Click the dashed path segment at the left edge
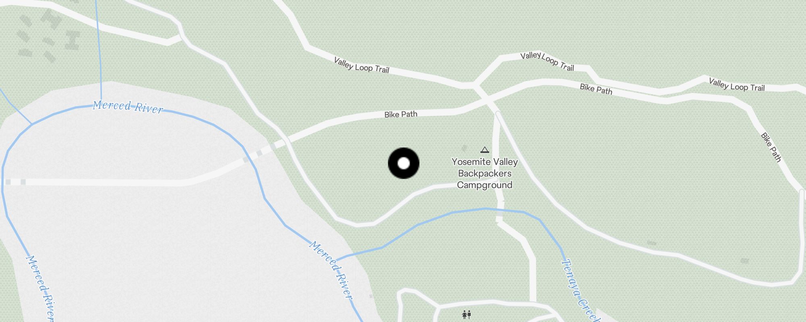806x322 pixels. coord(15,182)
